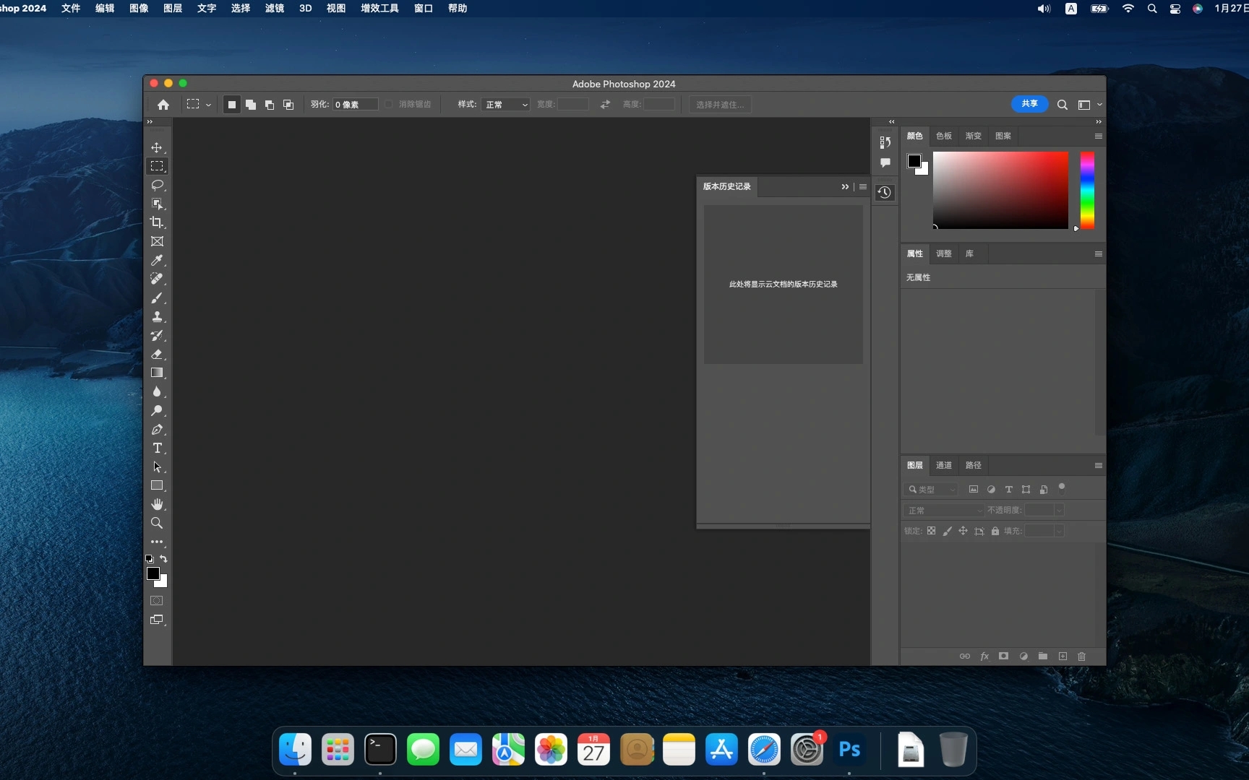Select the Lasso tool
The height and width of the screenshot is (780, 1249).
(x=157, y=185)
